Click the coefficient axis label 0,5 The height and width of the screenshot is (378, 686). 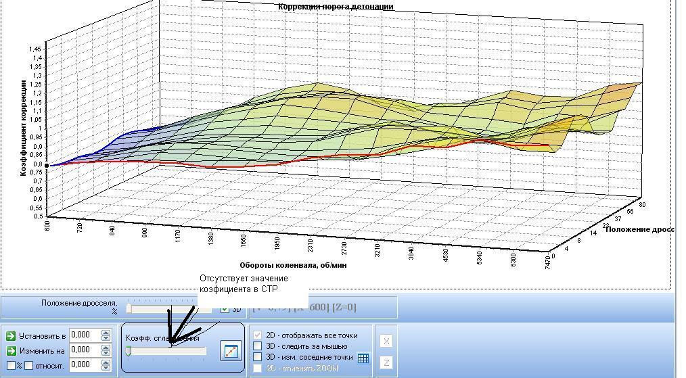coord(37,216)
